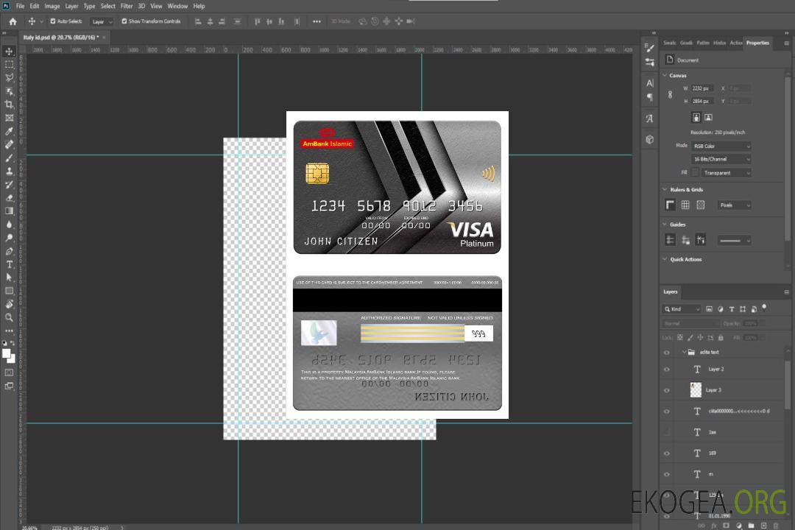Select the Blur tool
The height and width of the screenshot is (530, 795).
click(x=9, y=225)
